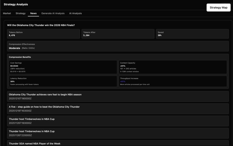This screenshot has width=233, height=146.
Task: Click the Ratio: 0.62x text
Action: tap(28, 48)
